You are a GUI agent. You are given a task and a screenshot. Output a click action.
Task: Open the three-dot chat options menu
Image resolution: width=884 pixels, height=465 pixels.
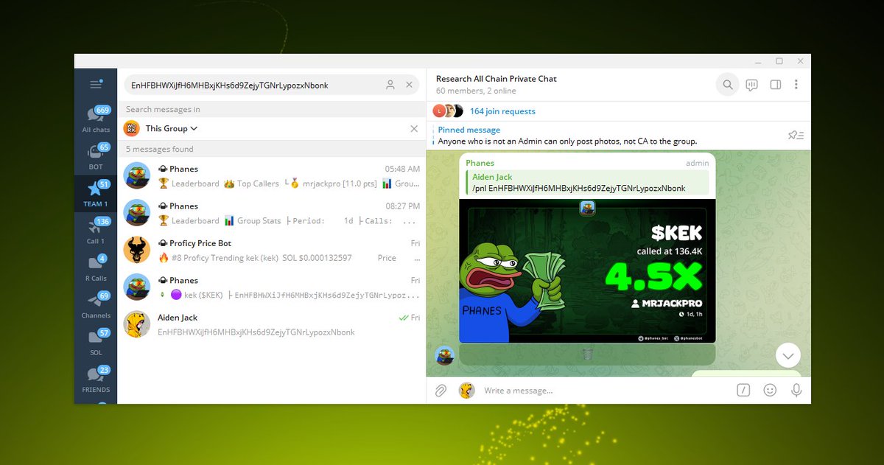click(x=796, y=85)
